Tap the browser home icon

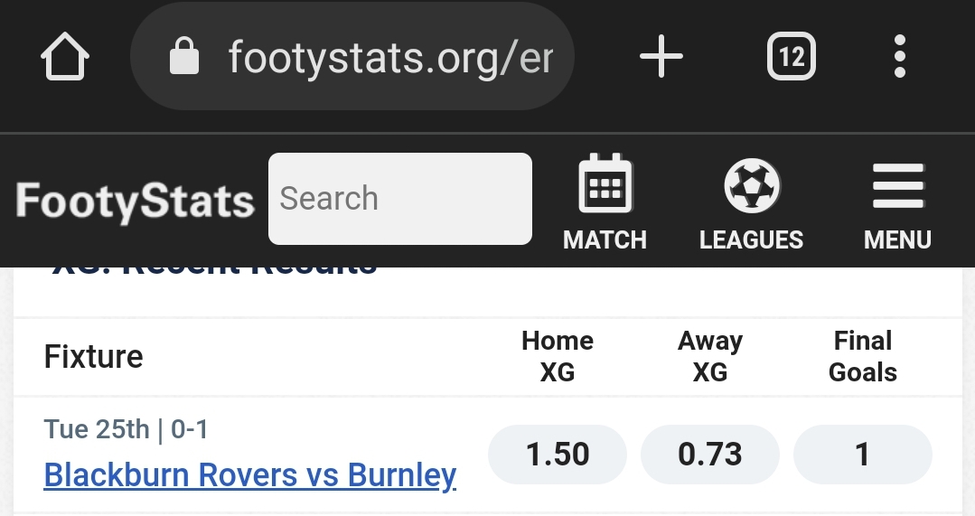tap(67, 58)
